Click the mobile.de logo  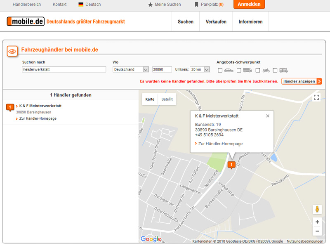pyautogui.click(x=26, y=21)
